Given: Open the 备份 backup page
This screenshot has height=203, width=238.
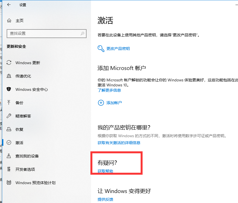Looking at the screenshot, I should (19, 103).
